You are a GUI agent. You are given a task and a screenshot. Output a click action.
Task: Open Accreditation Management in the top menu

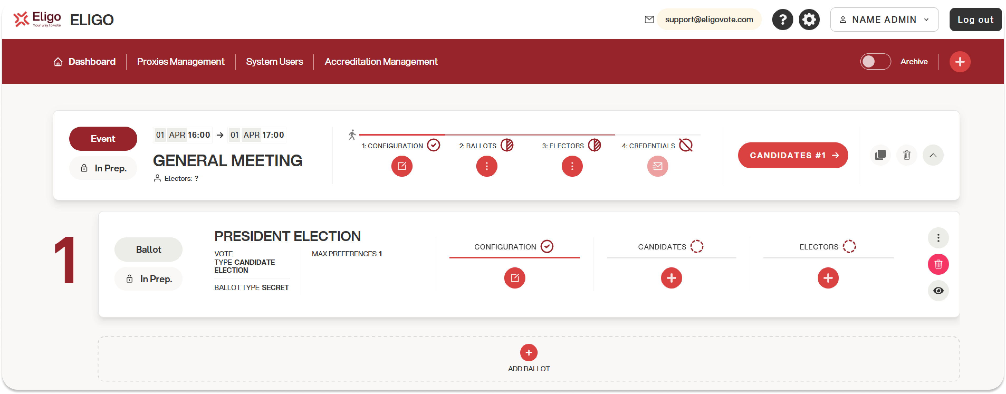[x=381, y=62]
